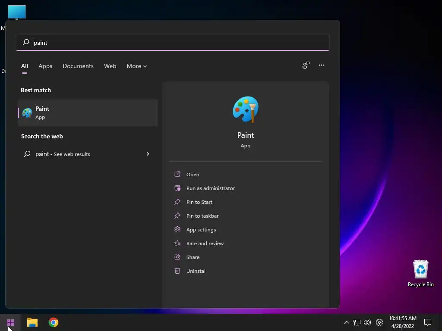
Task: Open the clock showing 10:41:55 AM
Action: tap(403, 319)
